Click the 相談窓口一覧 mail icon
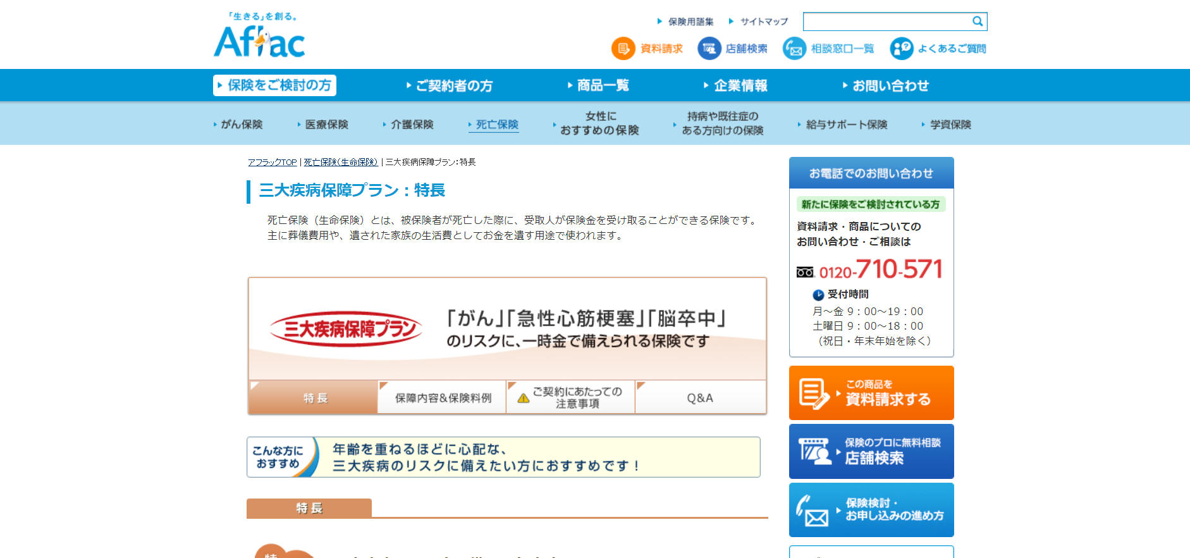The height and width of the screenshot is (558, 1190). 794,49
